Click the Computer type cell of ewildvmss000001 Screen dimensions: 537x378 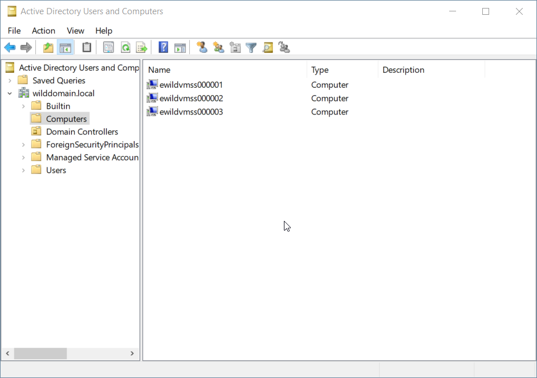point(329,84)
